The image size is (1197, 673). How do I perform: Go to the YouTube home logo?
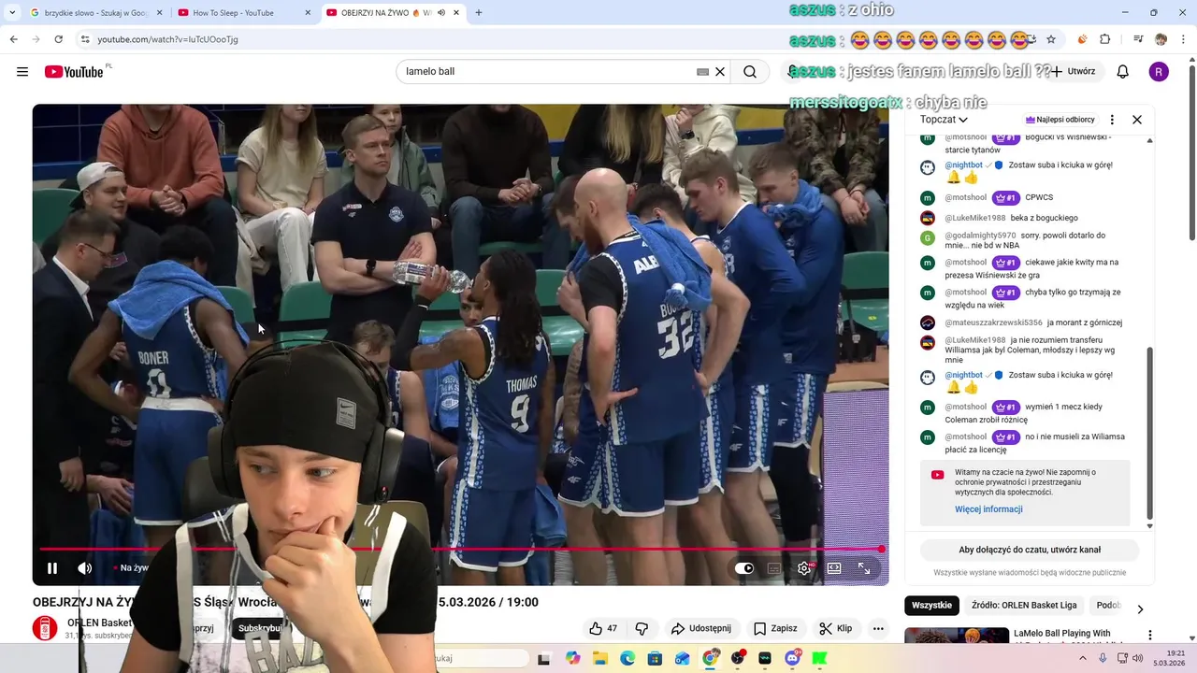click(x=75, y=72)
